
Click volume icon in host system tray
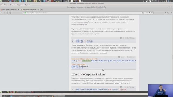(x=162, y=1)
